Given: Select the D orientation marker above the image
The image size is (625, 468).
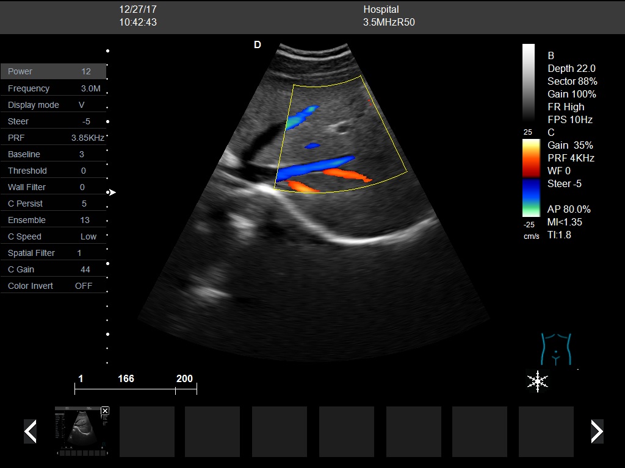Looking at the screenshot, I should [257, 44].
